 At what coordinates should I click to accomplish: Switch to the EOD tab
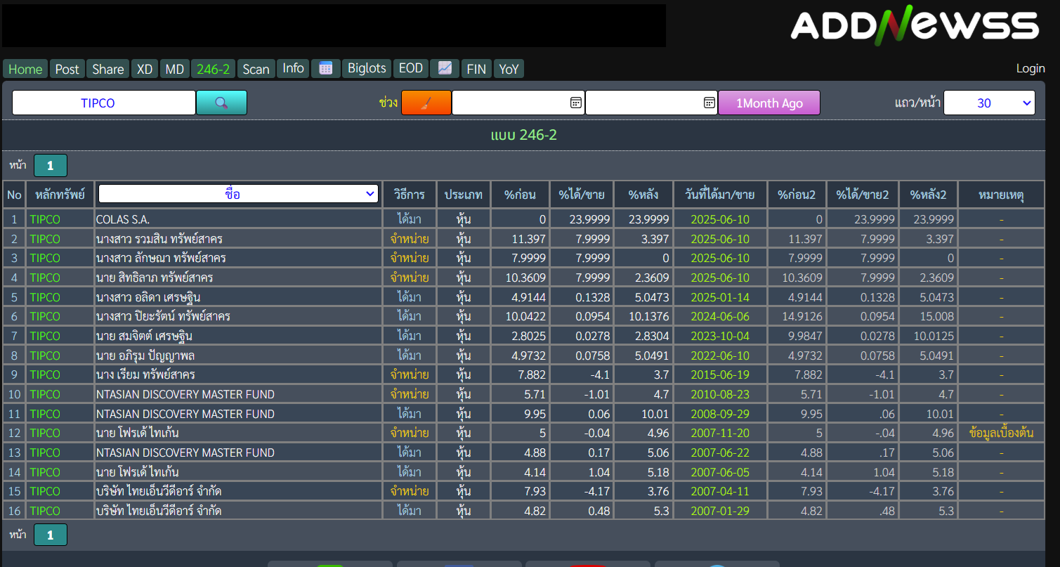click(x=411, y=68)
